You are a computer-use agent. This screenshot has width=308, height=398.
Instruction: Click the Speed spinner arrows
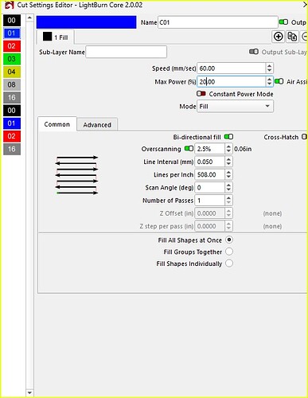(x=269, y=68)
